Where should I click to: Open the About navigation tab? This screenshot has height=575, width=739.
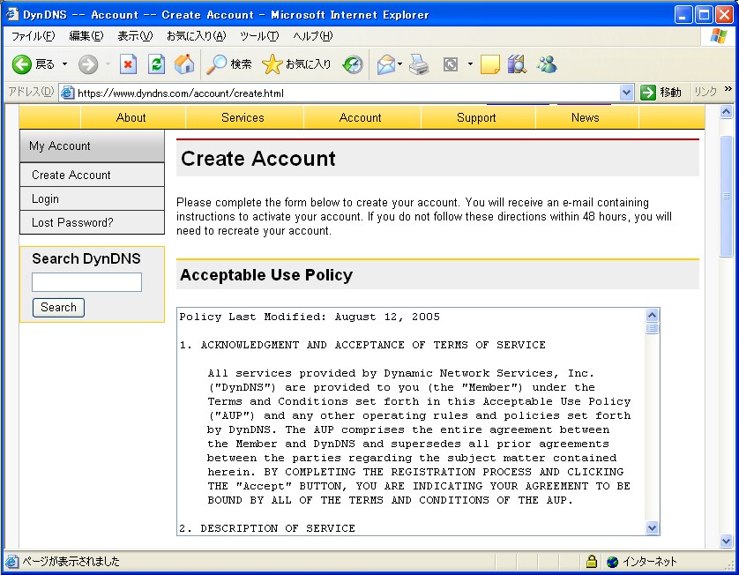131,117
